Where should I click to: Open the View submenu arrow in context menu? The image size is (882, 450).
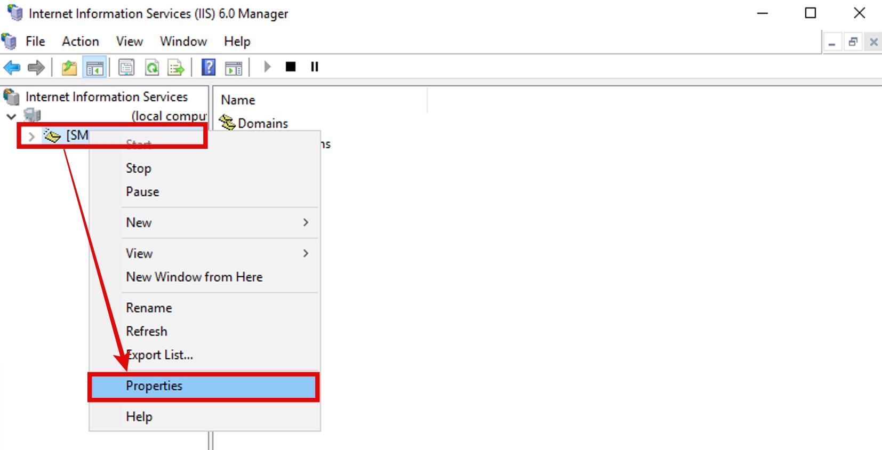click(306, 253)
